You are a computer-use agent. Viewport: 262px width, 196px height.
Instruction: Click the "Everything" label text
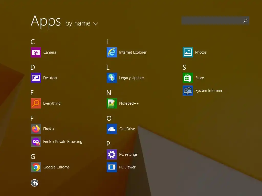52,103
